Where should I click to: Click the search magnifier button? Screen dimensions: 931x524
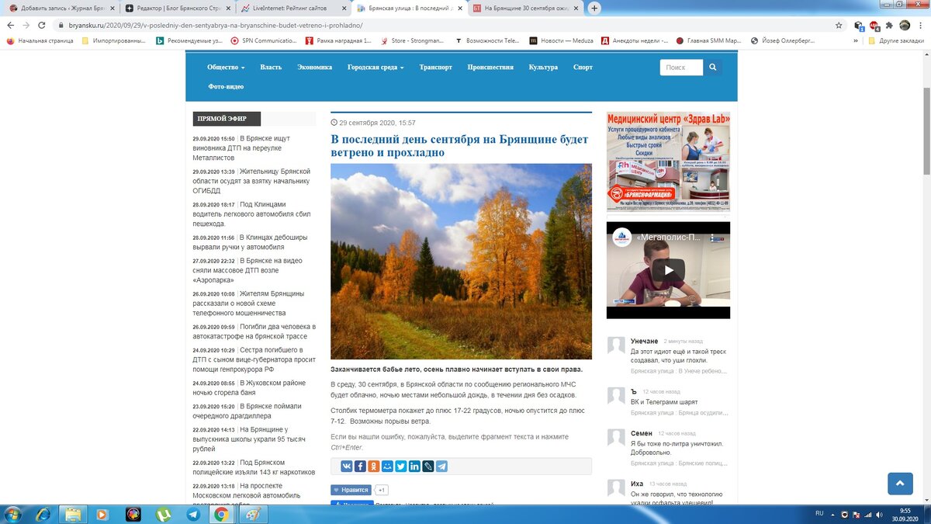coord(712,68)
